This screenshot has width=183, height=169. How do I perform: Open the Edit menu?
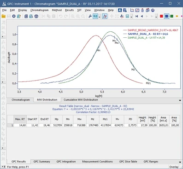pyautogui.click(x=12, y=10)
